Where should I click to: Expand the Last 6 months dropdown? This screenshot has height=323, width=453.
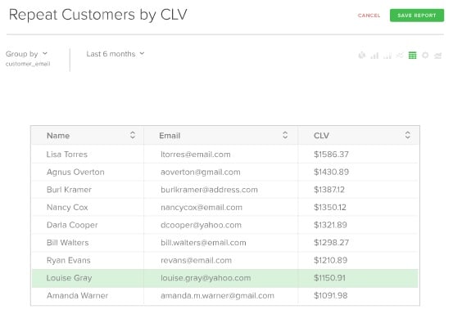[116, 54]
